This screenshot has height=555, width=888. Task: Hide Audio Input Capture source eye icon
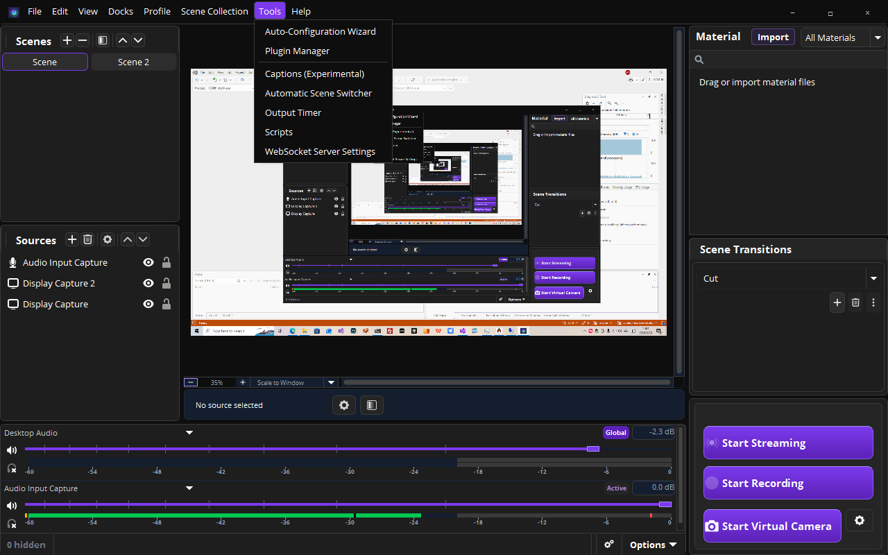click(148, 262)
